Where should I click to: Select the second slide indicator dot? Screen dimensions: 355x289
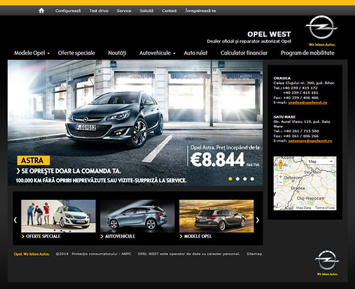pos(237,179)
